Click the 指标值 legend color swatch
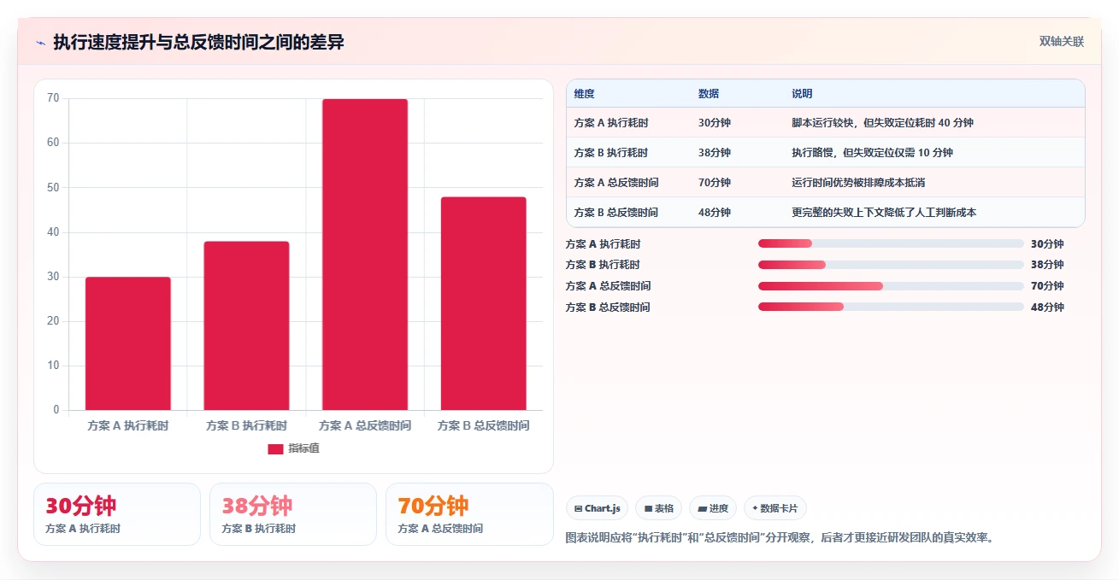This screenshot has height=580, width=1119. (x=275, y=448)
